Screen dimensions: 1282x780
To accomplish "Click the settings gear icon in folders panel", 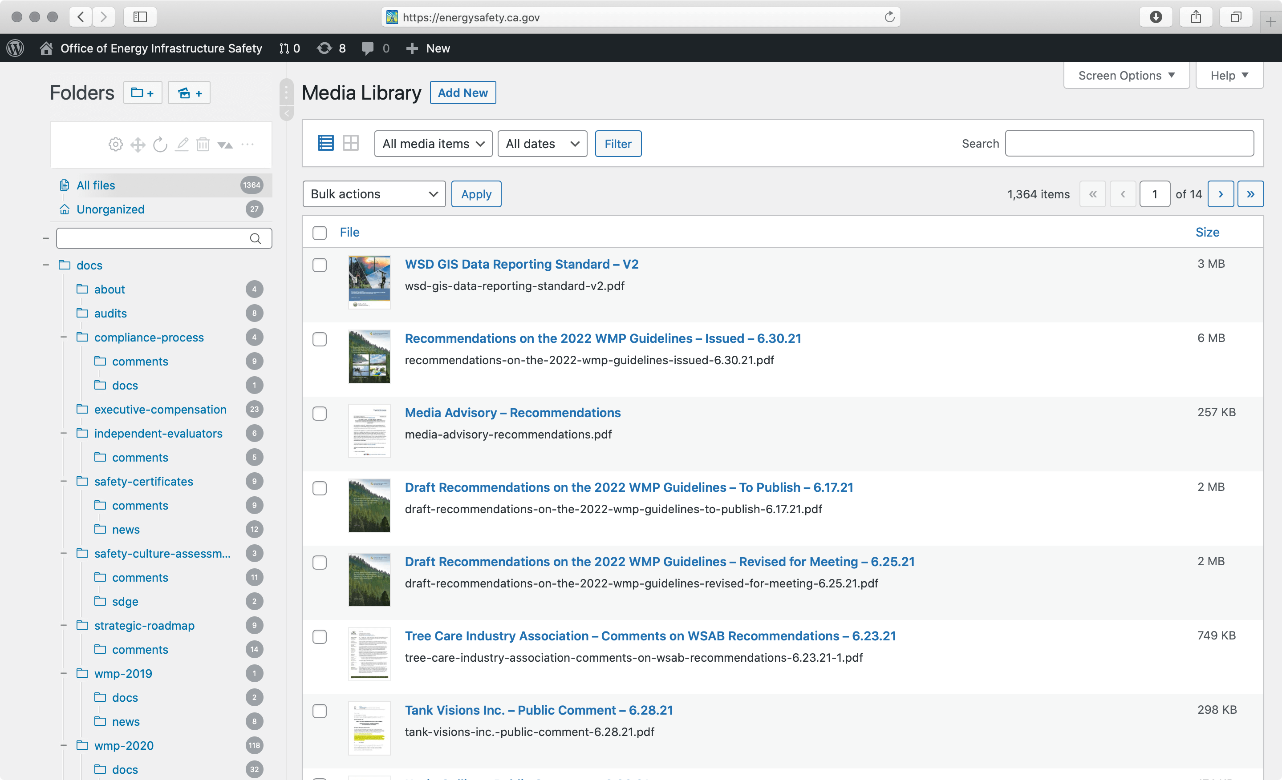I will (115, 145).
